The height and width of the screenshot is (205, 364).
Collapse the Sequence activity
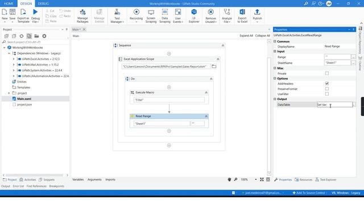223,46
